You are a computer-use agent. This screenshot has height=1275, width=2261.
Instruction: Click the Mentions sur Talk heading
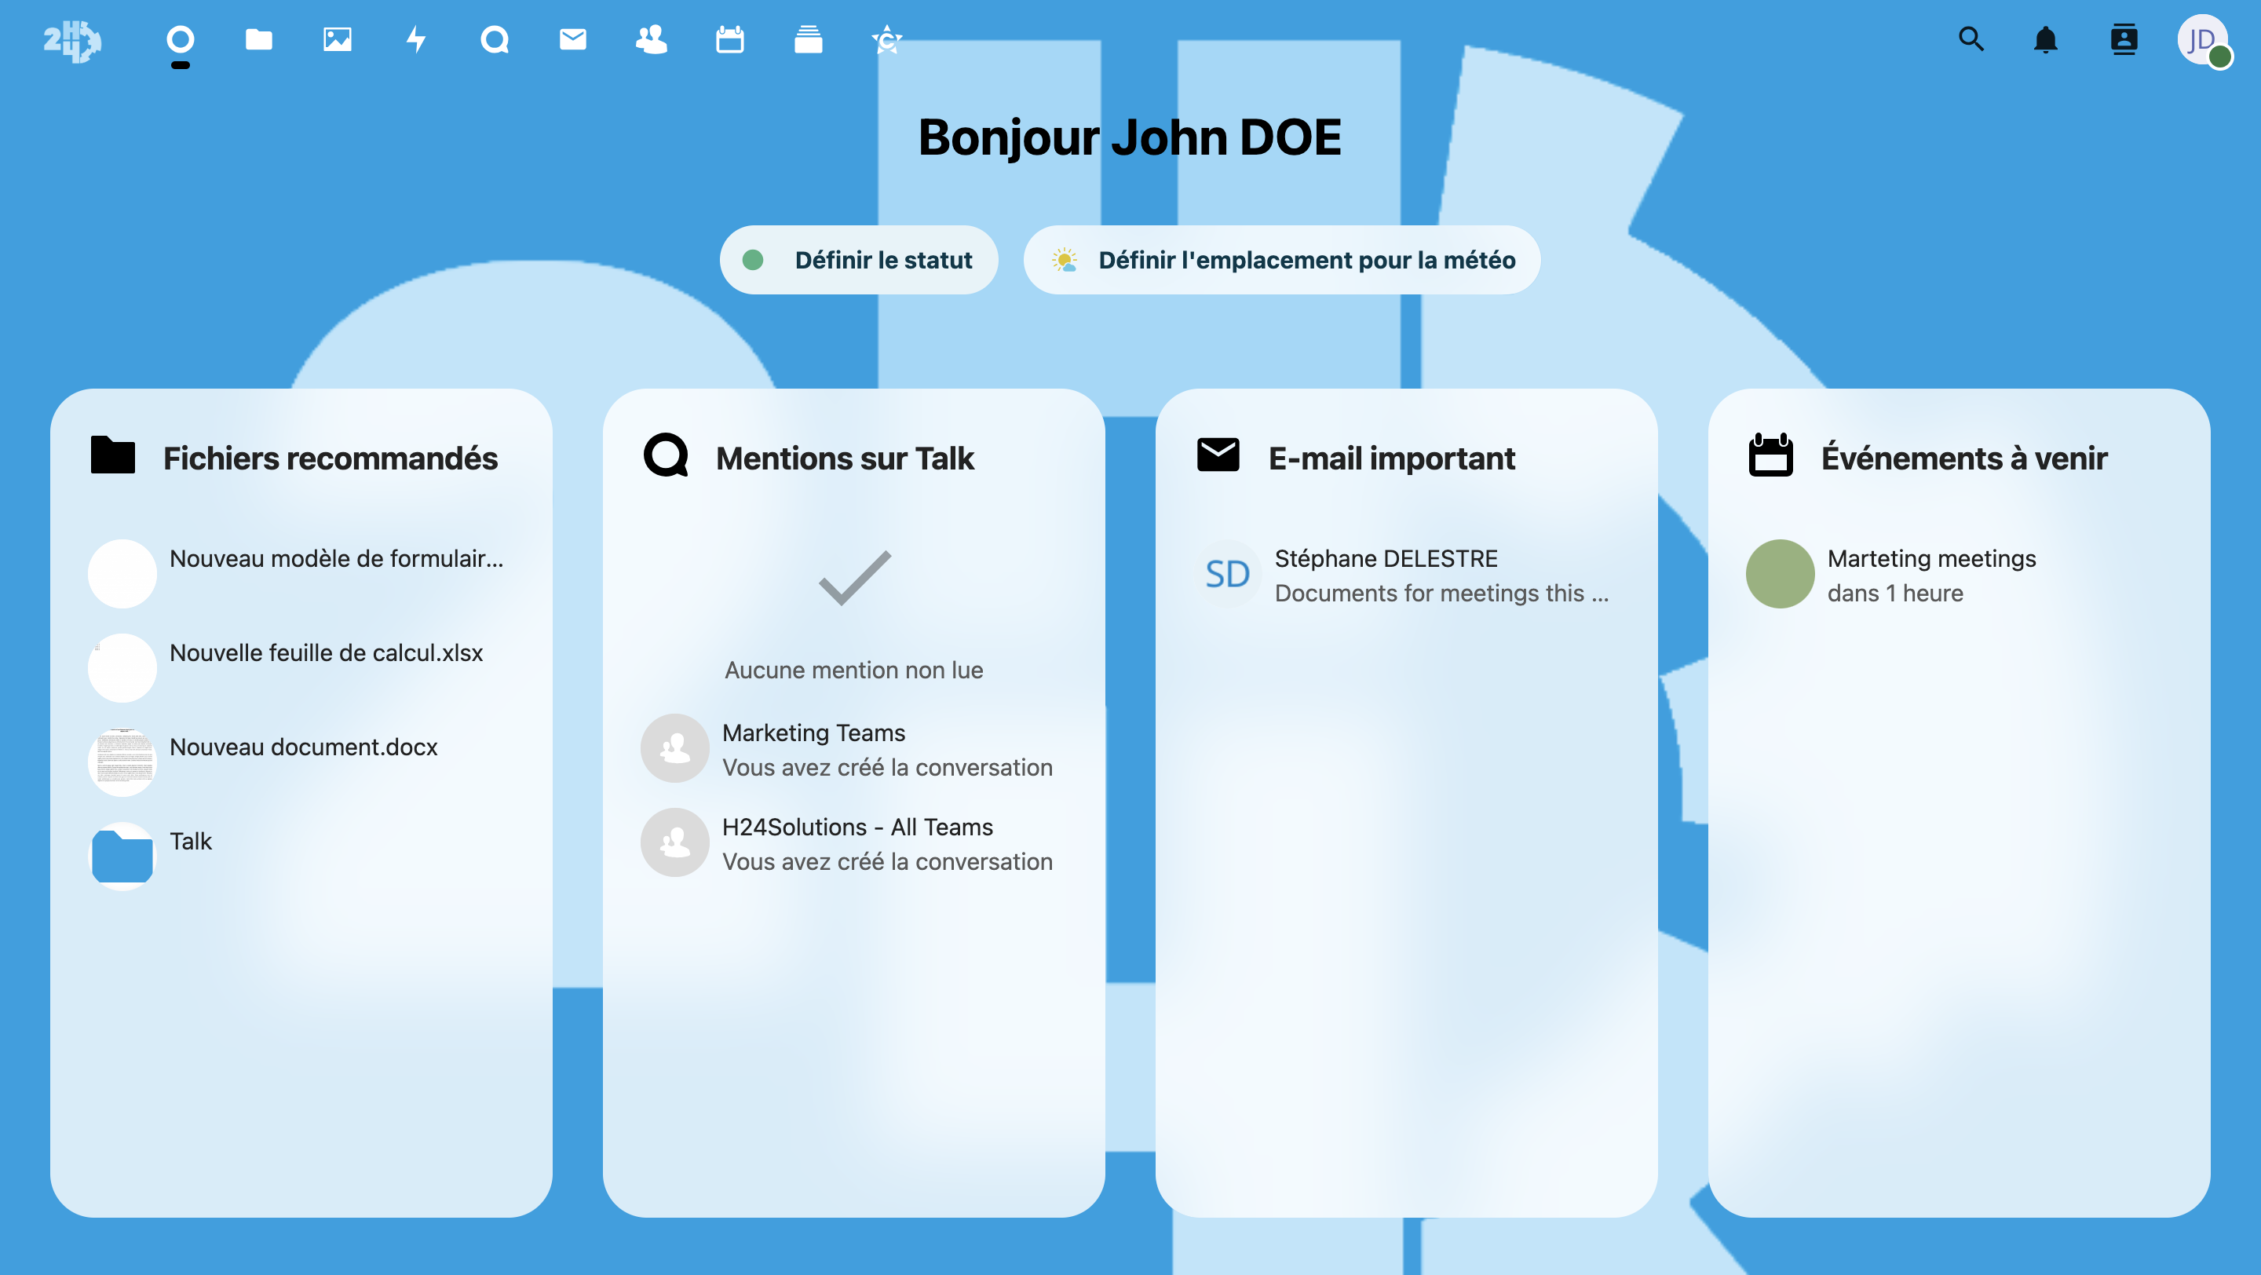[x=845, y=458]
